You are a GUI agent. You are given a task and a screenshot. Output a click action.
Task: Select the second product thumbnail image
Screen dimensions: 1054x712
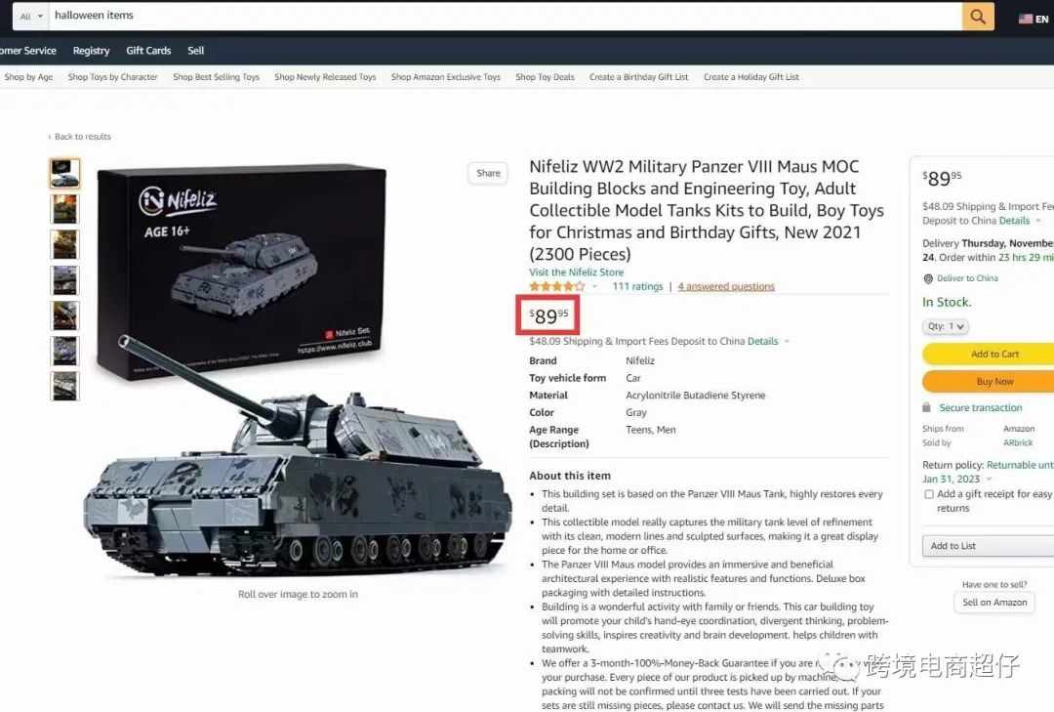point(65,209)
